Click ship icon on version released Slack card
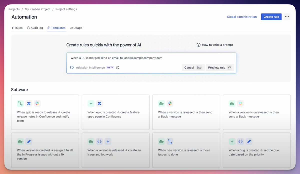300x174 pixels. 161,103
